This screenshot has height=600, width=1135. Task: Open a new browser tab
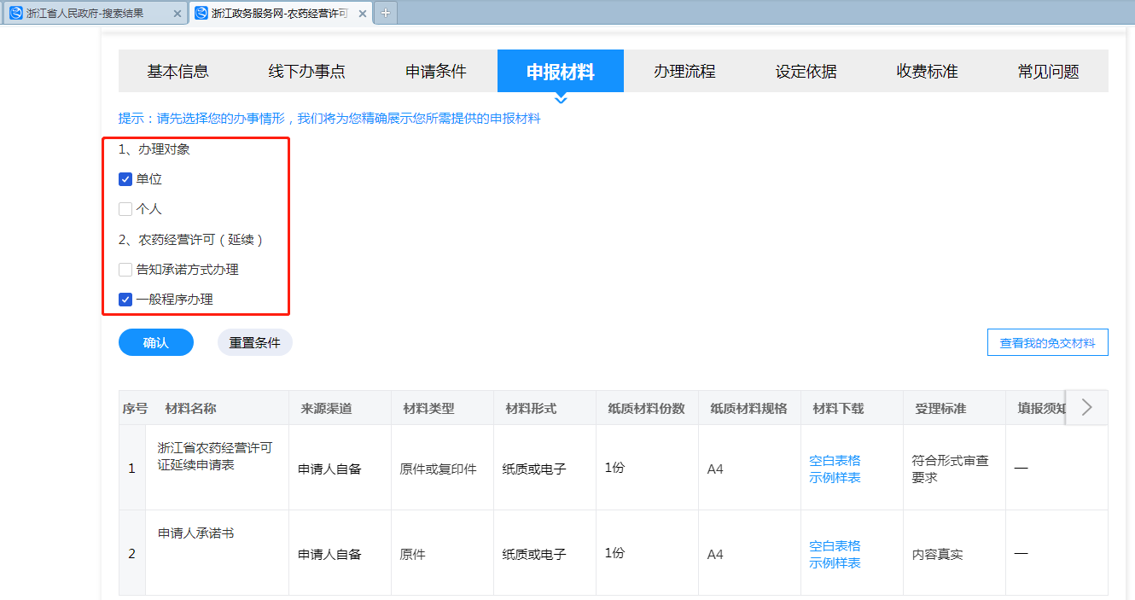(386, 13)
